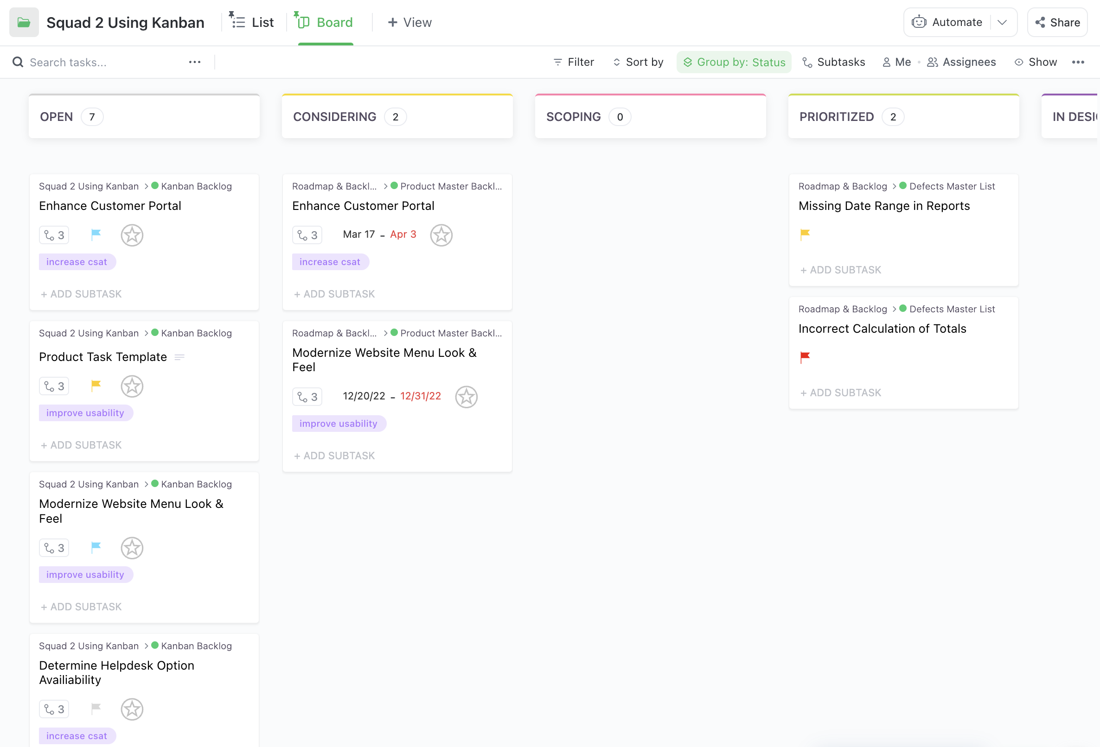
Task: Click blue priority flag on Enhance Customer Portal
Action: pos(96,234)
